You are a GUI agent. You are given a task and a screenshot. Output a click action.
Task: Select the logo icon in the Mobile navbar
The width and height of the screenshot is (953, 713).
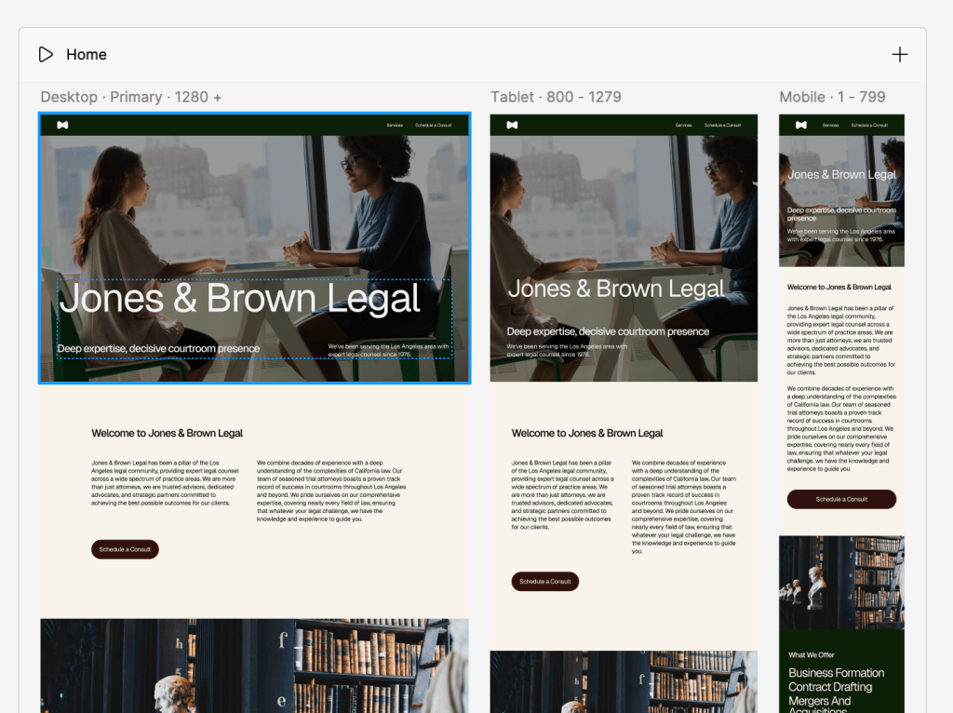click(x=799, y=125)
